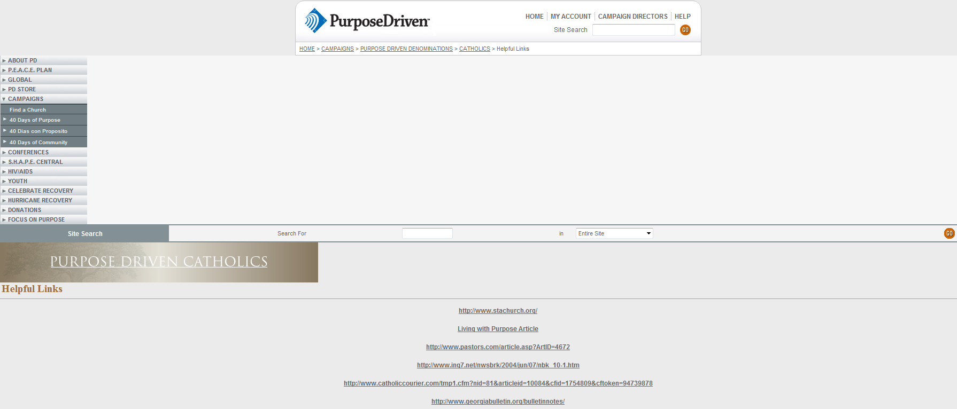Click CAMPAIGNS breadcrumb link

(337, 49)
